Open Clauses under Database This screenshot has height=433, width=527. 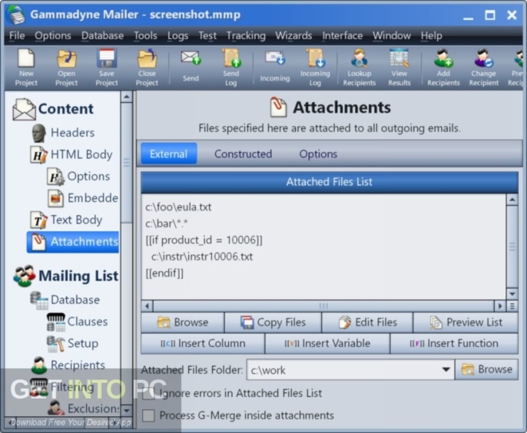88,321
